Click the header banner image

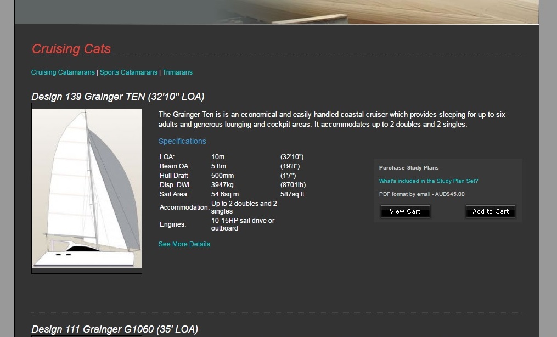(277, 12)
